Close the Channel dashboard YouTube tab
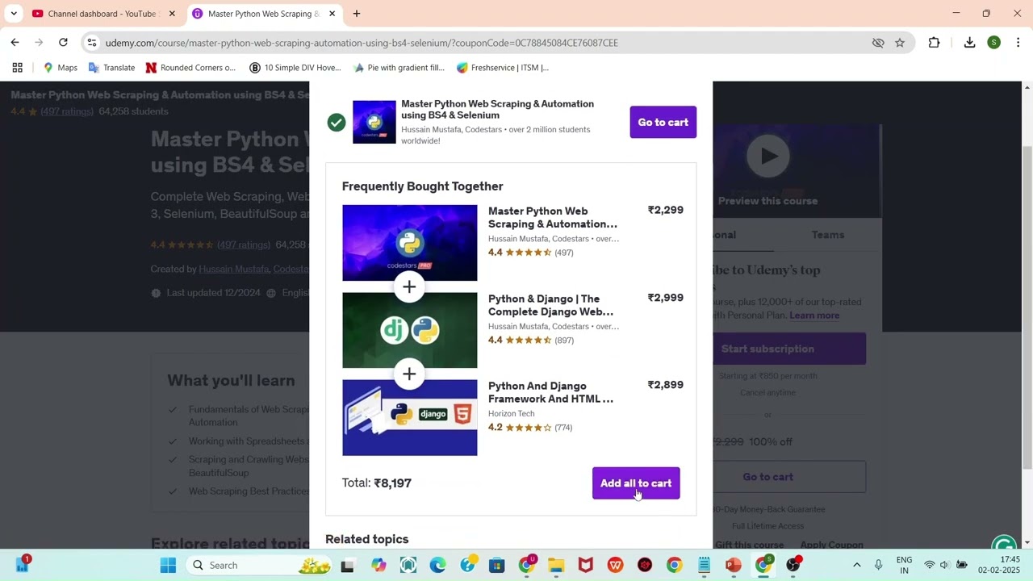Viewport: 1033px width, 581px height. (x=172, y=14)
